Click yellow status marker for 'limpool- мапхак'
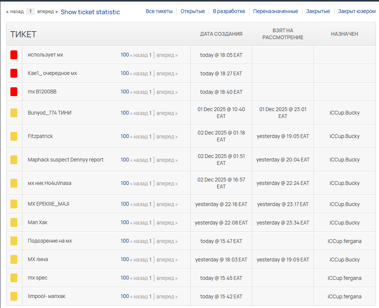 [x=14, y=296]
